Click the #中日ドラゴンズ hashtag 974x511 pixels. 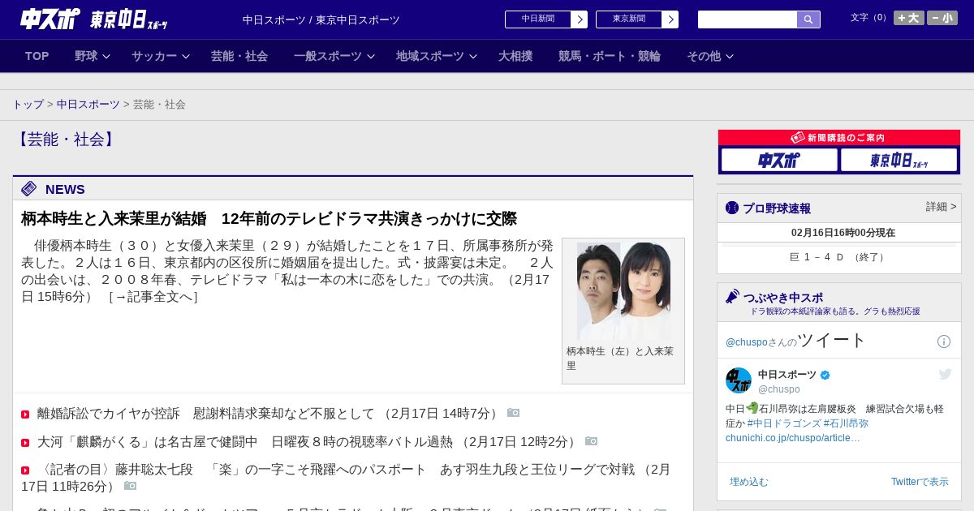point(784,423)
